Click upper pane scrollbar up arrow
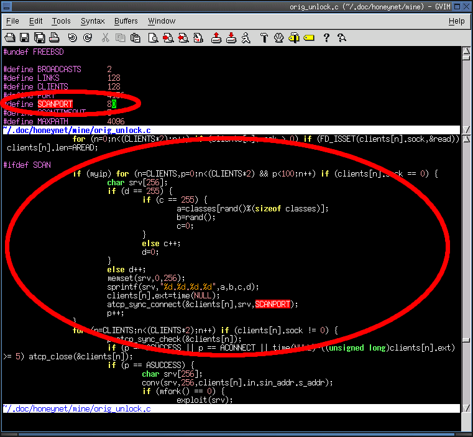Image resolution: width=473 pixels, height=437 pixels. point(466,50)
